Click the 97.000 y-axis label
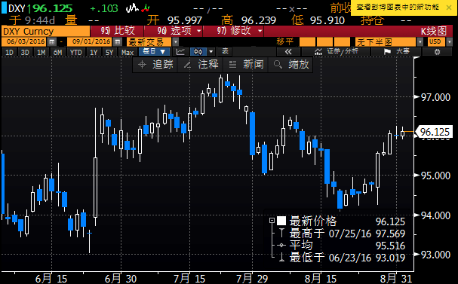The image size is (458, 284). point(435,97)
